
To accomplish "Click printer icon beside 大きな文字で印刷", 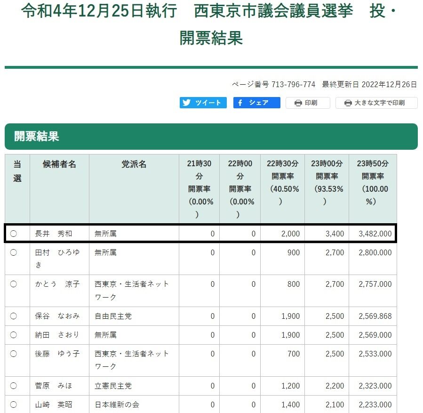I will pyautogui.click(x=348, y=103).
